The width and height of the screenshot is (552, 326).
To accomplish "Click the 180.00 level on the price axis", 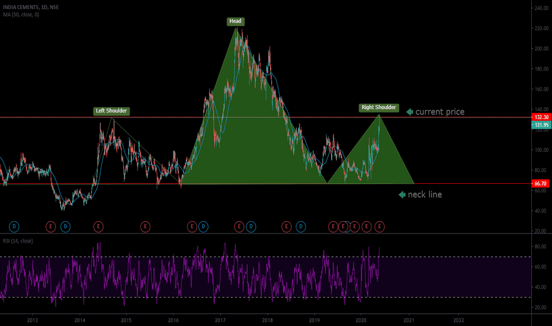I will click(542, 69).
